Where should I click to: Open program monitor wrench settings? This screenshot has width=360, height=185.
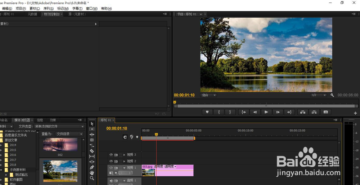click(x=332, y=95)
